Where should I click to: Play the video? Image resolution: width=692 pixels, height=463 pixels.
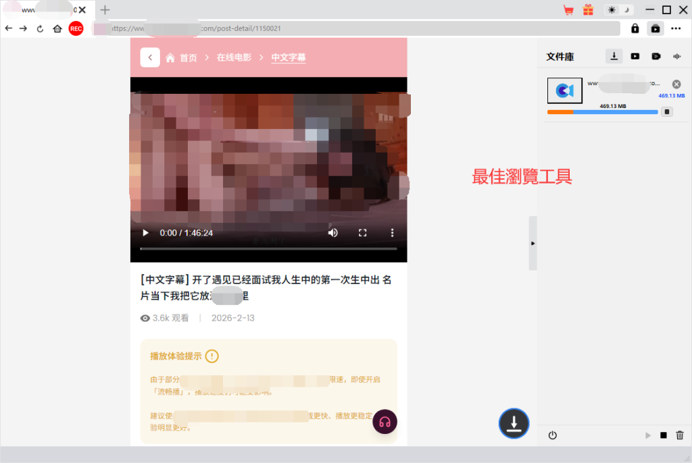point(145,233)
